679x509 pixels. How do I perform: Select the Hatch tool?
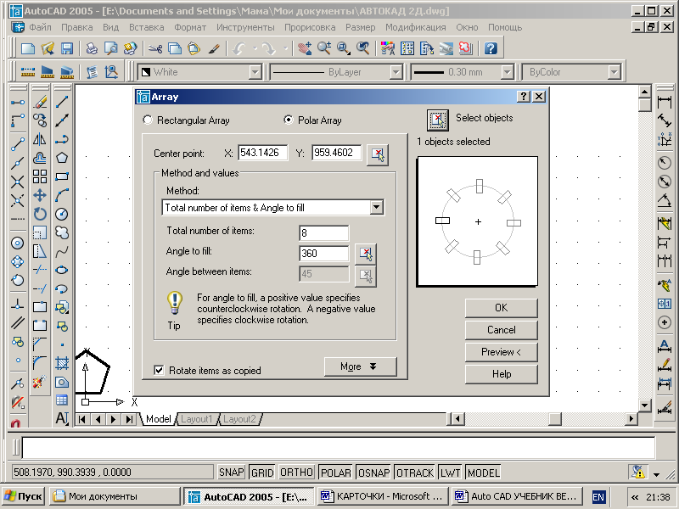pos(62,363)
